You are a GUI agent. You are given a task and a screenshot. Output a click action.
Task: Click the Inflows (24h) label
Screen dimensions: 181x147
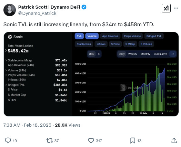(17, 80)
